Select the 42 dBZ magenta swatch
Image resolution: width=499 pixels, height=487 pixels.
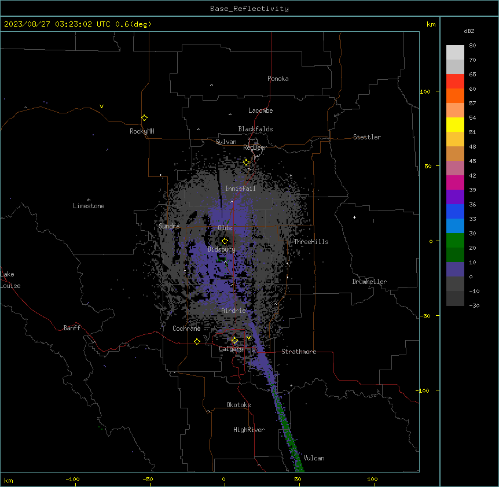(455, 182)
